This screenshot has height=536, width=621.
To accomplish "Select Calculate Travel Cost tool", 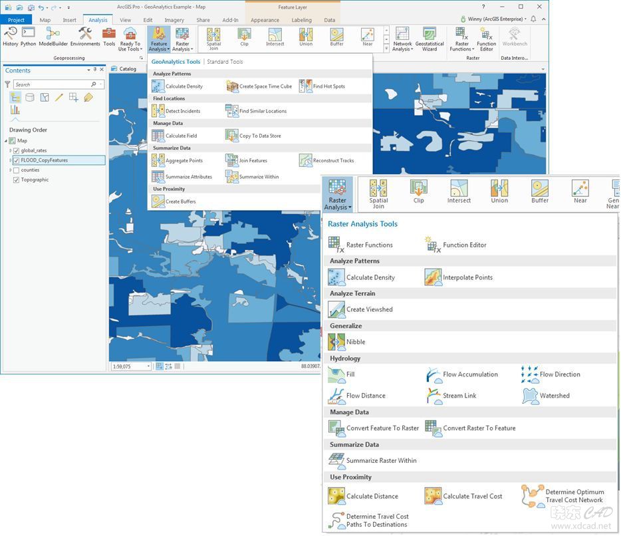I will click(x=463, y=496).
